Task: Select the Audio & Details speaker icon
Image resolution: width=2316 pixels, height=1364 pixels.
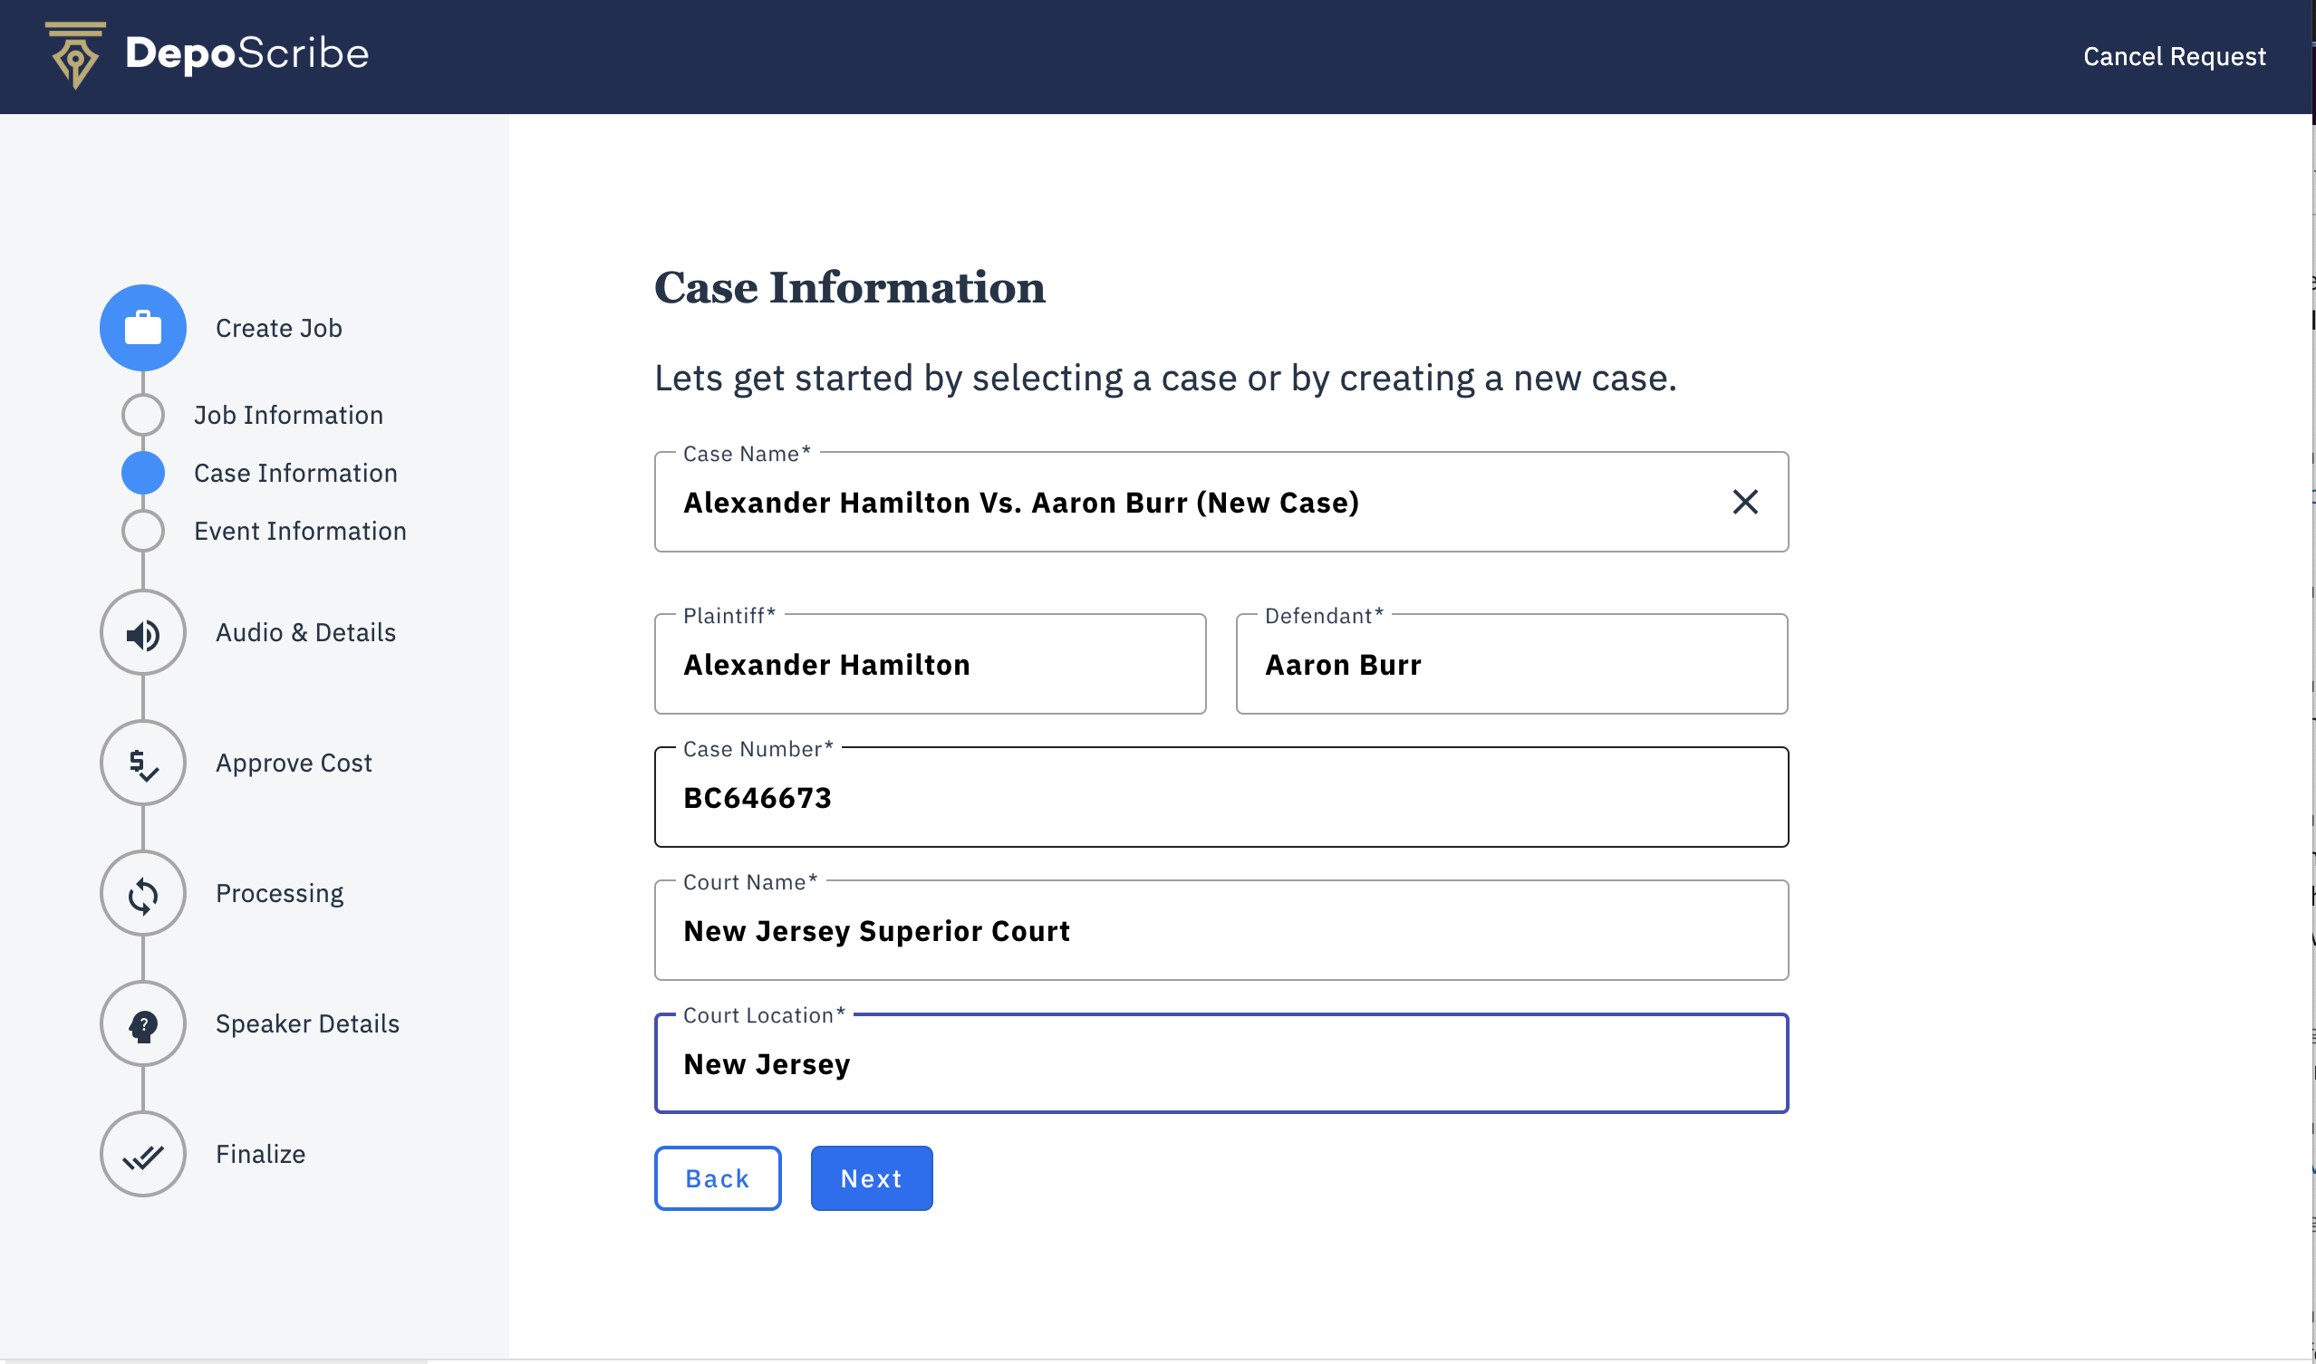Action: (142, 633)
